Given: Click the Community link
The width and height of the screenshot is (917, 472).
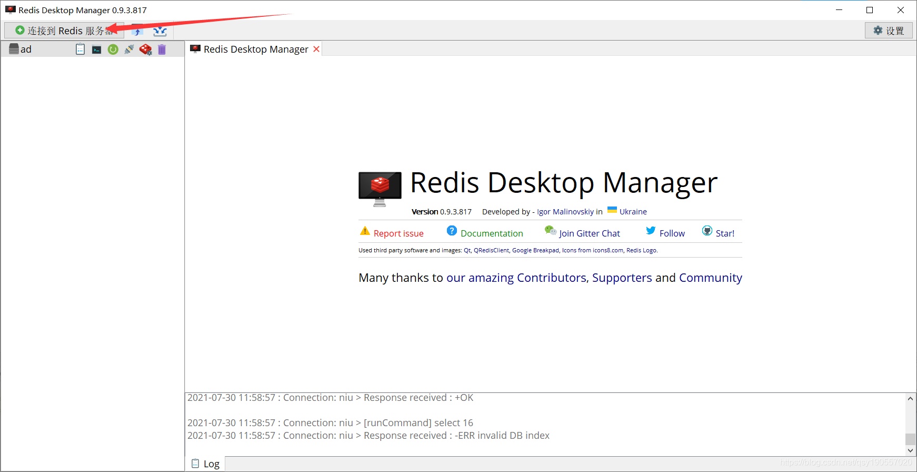Looking at the screenshot, I should (711, 278).
